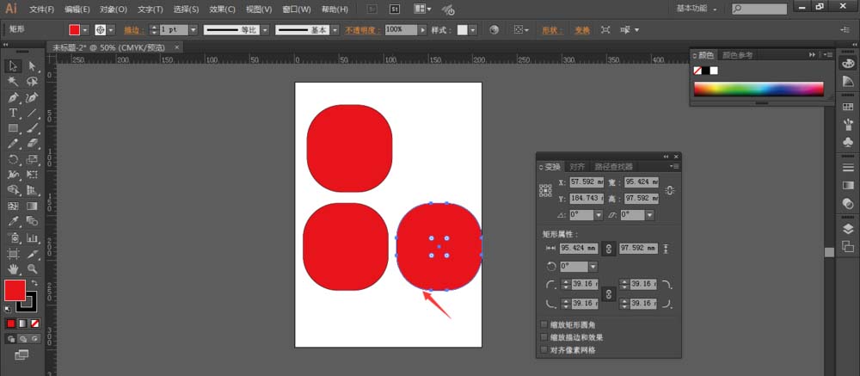860x376 pixels.
Task: Open the 基本 brush definition dropdown
Action: point(335,29)
